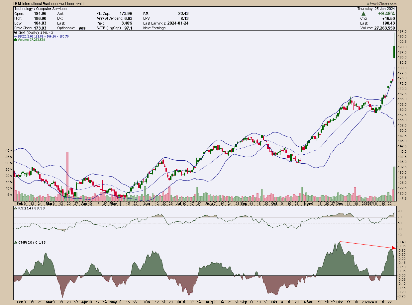Screen dimensions: 412x305
Task: Select the Technology / Computer Services sector line
Action: pyautogui.click(x=40, y=9)
